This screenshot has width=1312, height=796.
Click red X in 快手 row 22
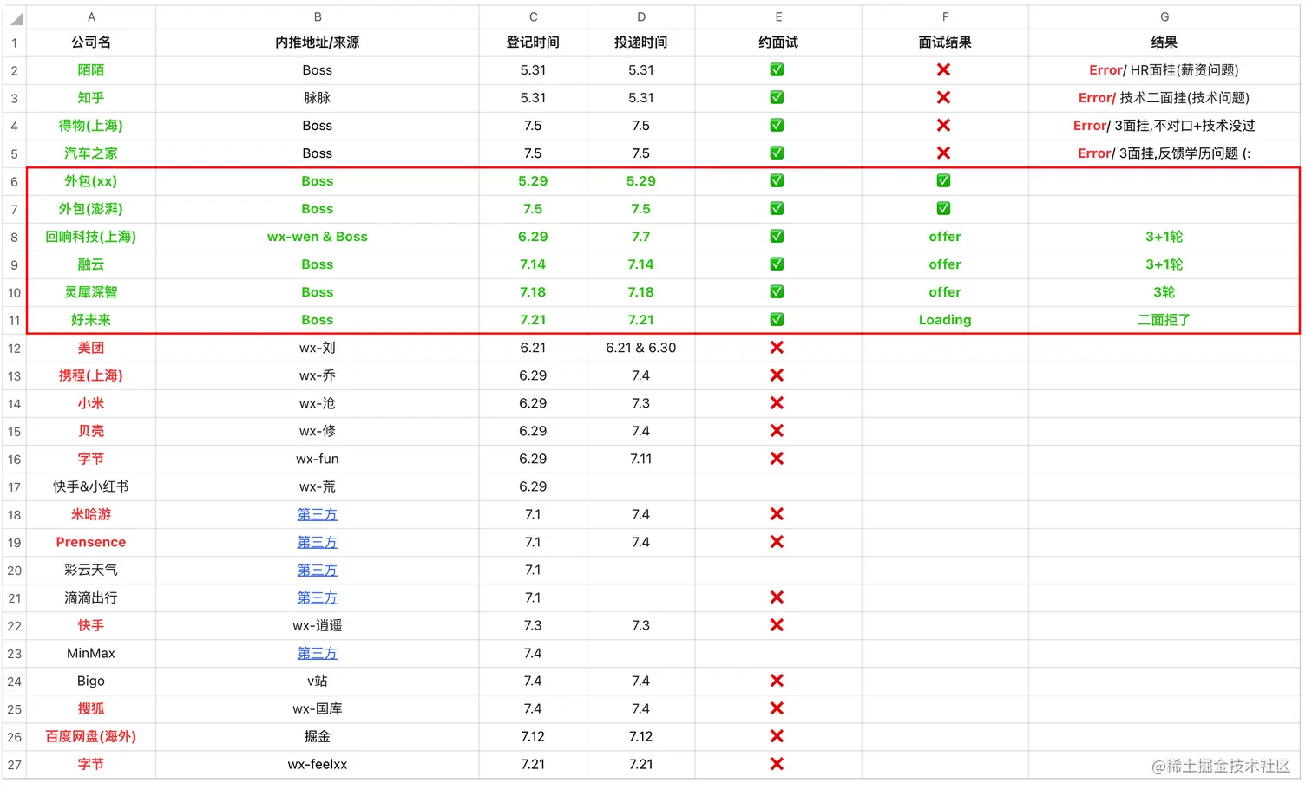[x=777, y=625]
